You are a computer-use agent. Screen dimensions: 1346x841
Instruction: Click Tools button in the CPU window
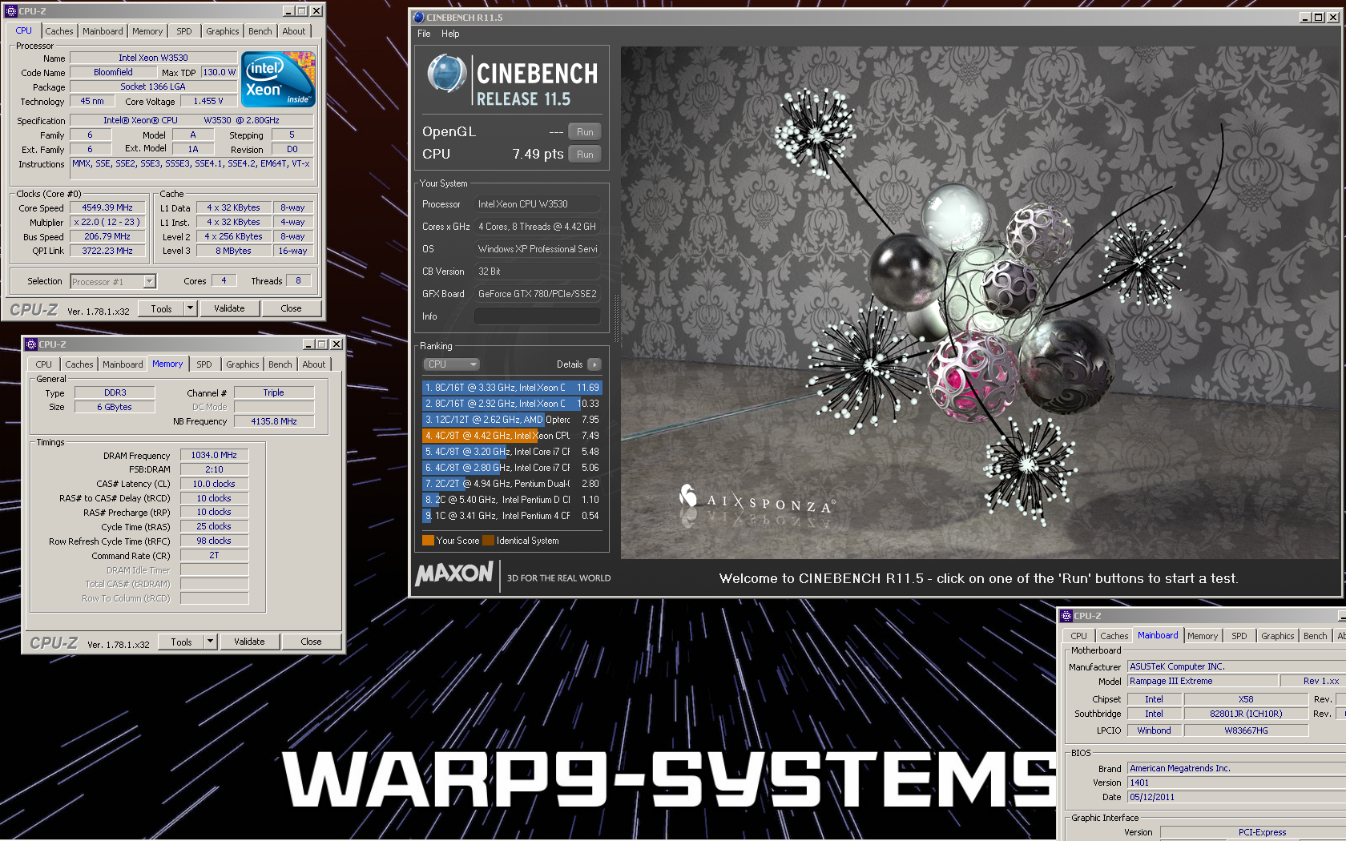tap(161, 308)
